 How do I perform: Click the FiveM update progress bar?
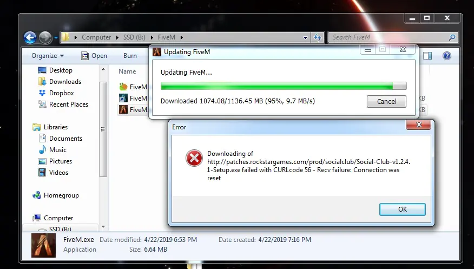click(284, 86)
